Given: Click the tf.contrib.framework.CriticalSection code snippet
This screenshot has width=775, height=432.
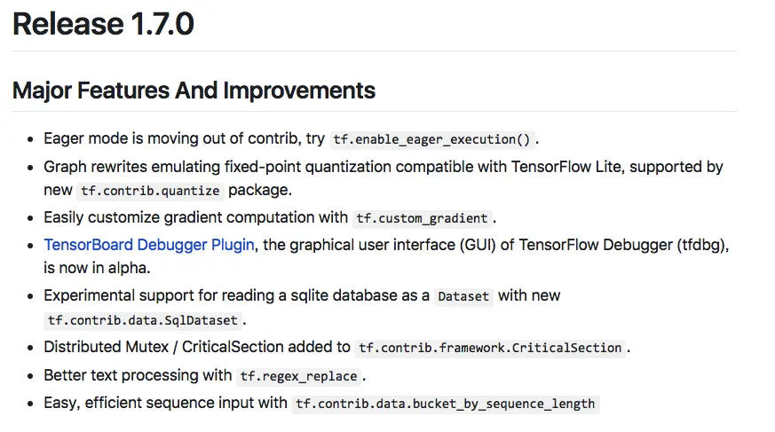Looking at the screenshot, I should pyautogui.click(x=489, y=348).
